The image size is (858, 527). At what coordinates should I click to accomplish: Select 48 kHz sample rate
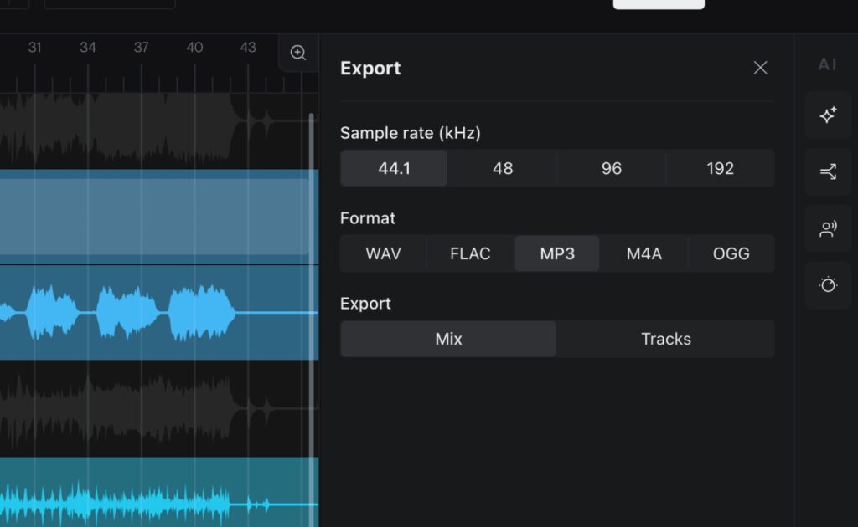tap(502, 168)
